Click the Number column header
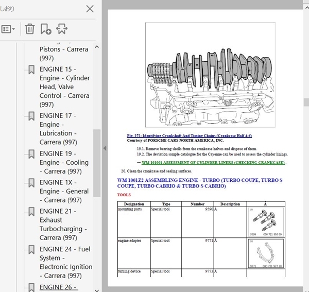The image size is (309, 292). 197,204
